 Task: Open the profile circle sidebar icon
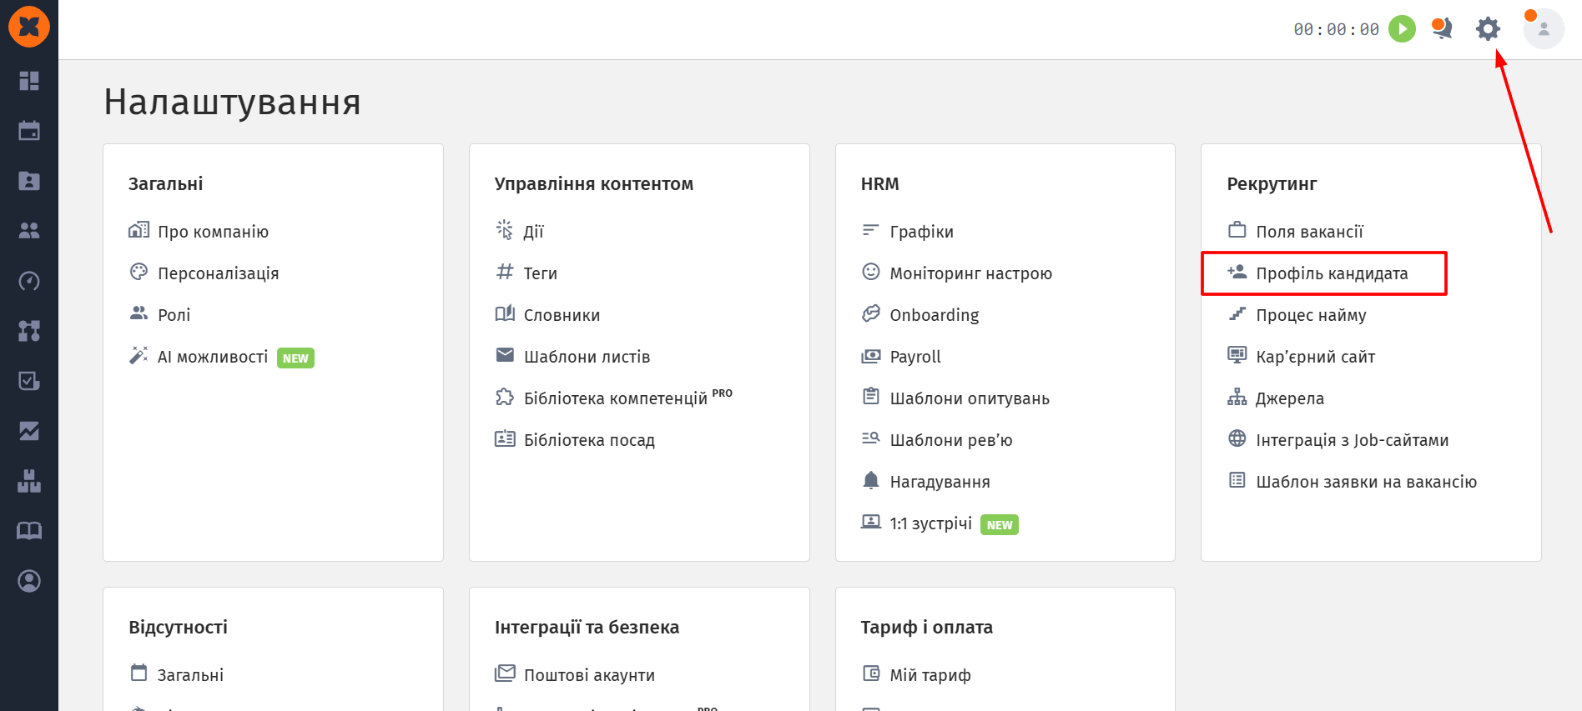pos(29,581)
